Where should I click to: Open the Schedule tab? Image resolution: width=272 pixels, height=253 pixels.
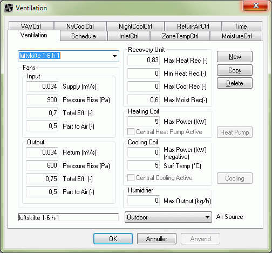84,36
